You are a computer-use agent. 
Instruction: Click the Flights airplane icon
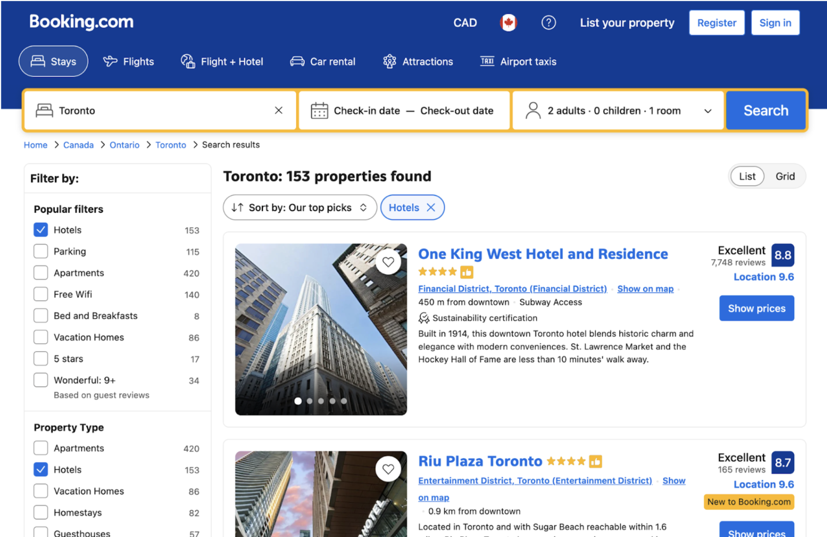110,61
